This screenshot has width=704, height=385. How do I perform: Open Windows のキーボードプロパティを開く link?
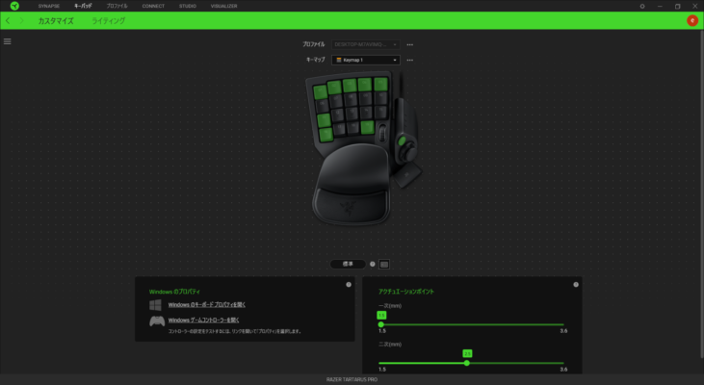coord(206,305)
